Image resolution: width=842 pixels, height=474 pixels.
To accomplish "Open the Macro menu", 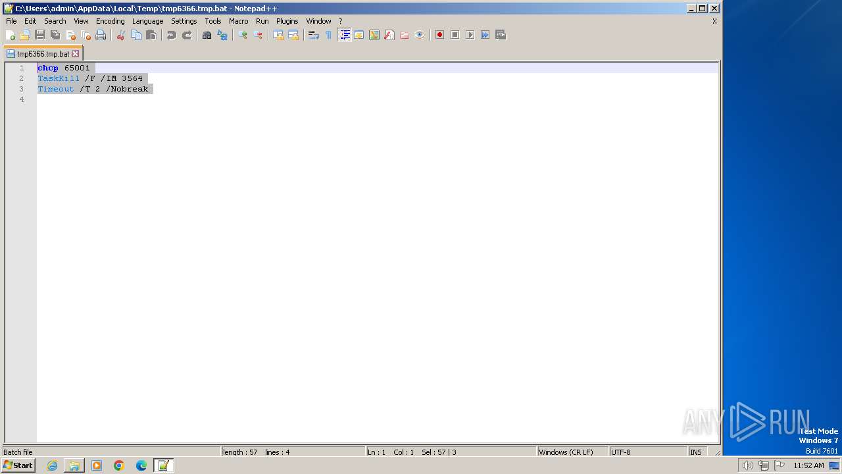I will pos(239,21).
